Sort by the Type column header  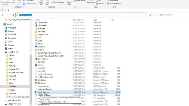(95, 20)
